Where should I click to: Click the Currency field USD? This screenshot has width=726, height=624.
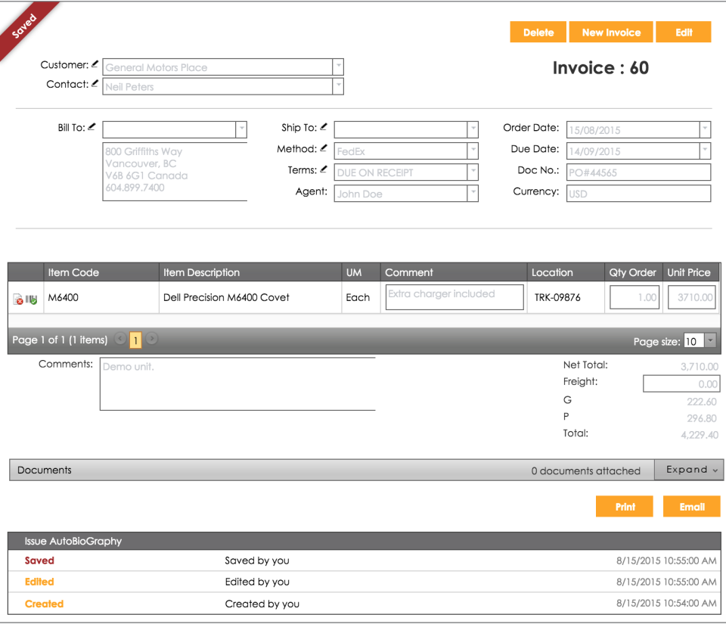[x=638, y=194]
